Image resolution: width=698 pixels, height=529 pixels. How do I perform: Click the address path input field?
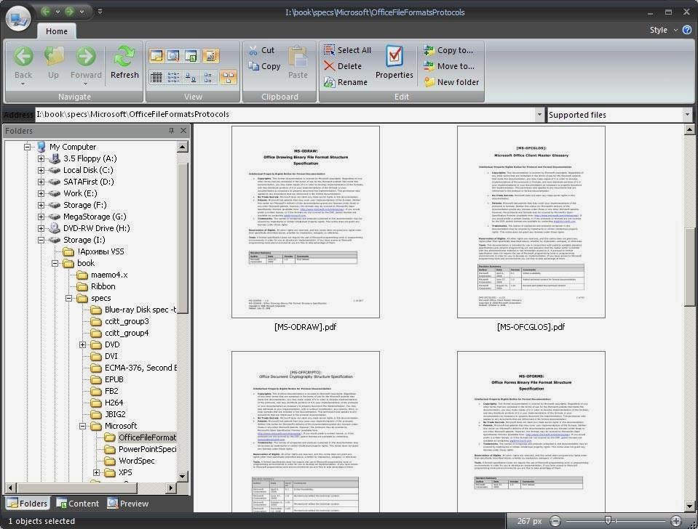[x=285, y=115]
